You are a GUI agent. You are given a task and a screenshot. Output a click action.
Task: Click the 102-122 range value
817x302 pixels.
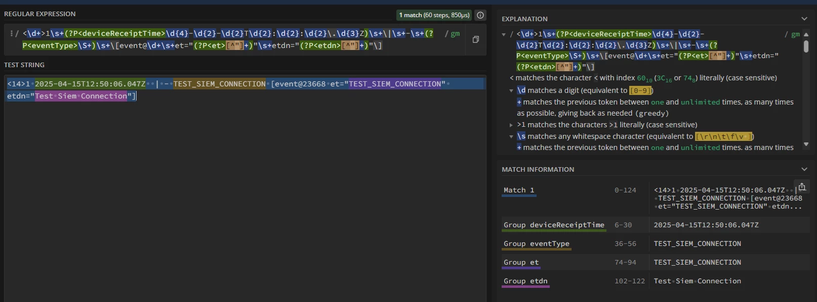[x=630, y=281]
